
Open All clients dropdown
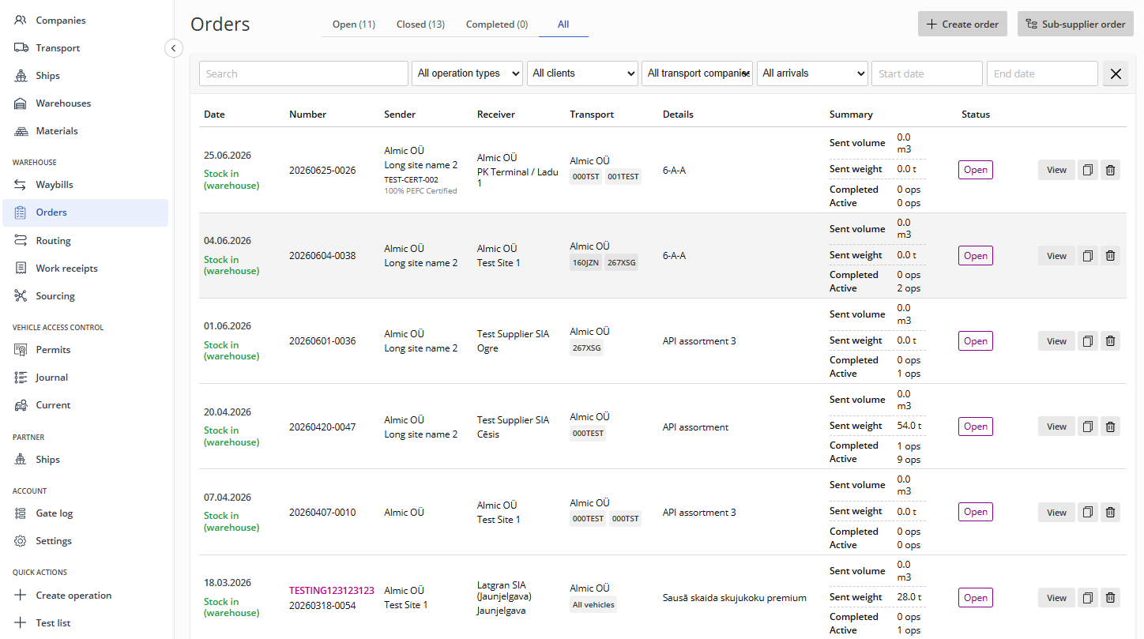pos(582,73)
